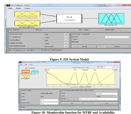Select the red-outlined NORMALIZEDMTBF variable in Membership Function Editor
The image size is (131, 114).
pos(26,72)
